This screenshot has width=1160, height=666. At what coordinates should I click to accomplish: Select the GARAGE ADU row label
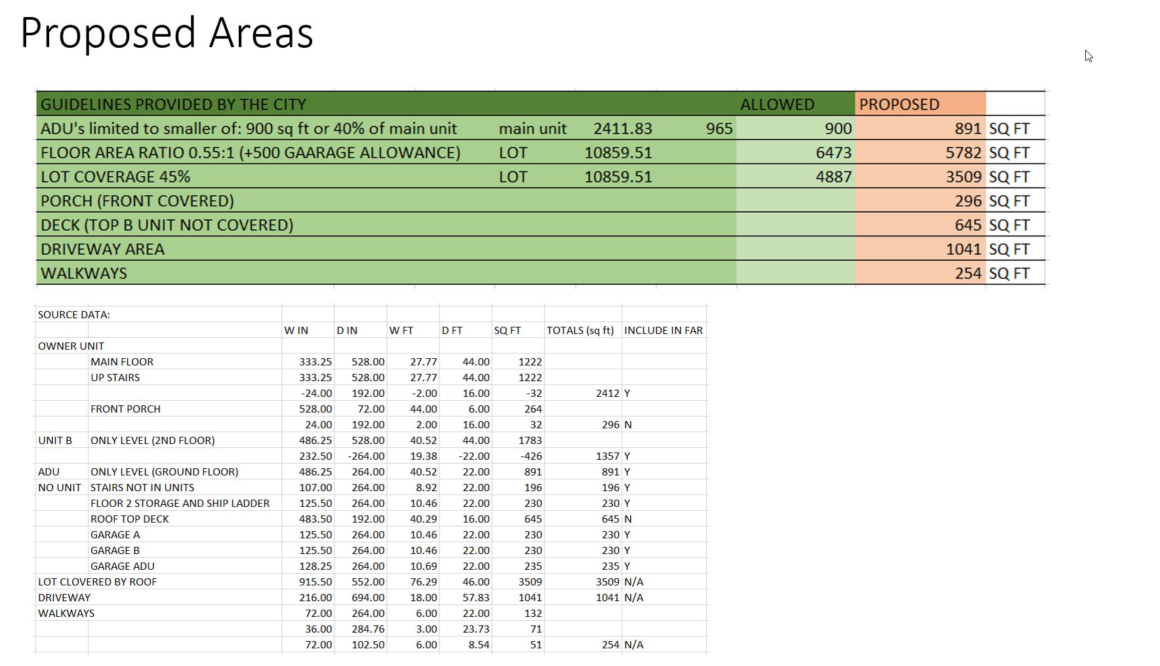click(123, 566)
